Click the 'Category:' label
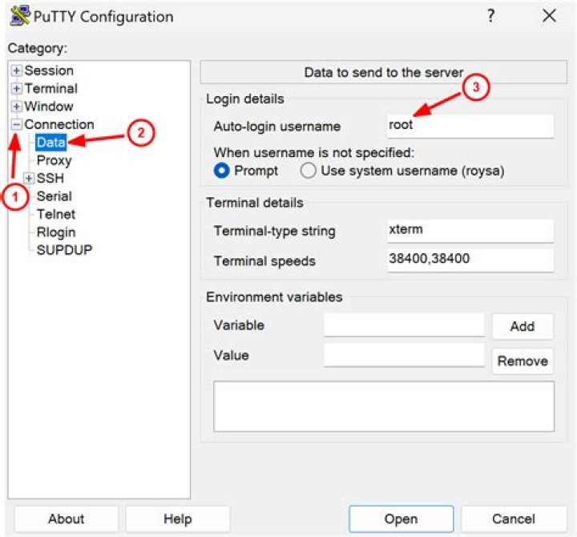577x537 pixels. point(38,48)
